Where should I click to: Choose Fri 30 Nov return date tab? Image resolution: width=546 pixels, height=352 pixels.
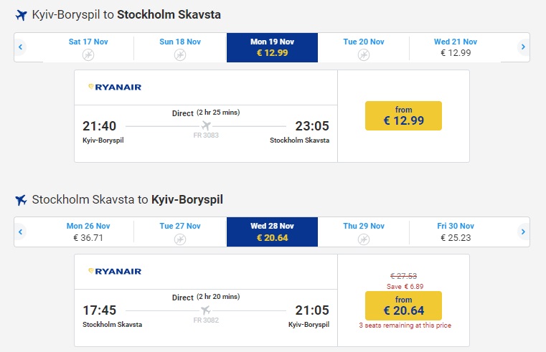click(456, 232)
